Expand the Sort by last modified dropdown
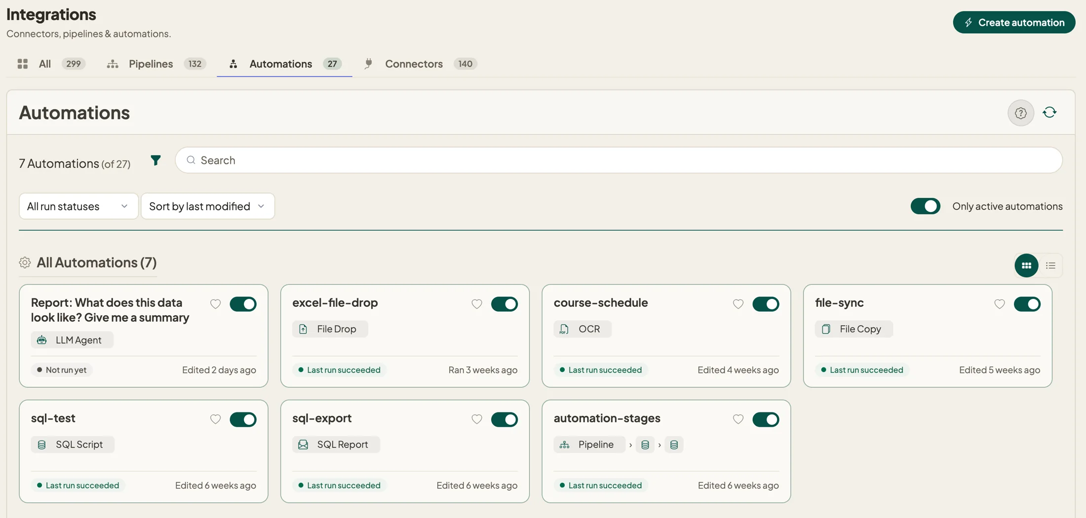Image resolution: width=1086 pixels, height=518 pixels. (208, 206)
